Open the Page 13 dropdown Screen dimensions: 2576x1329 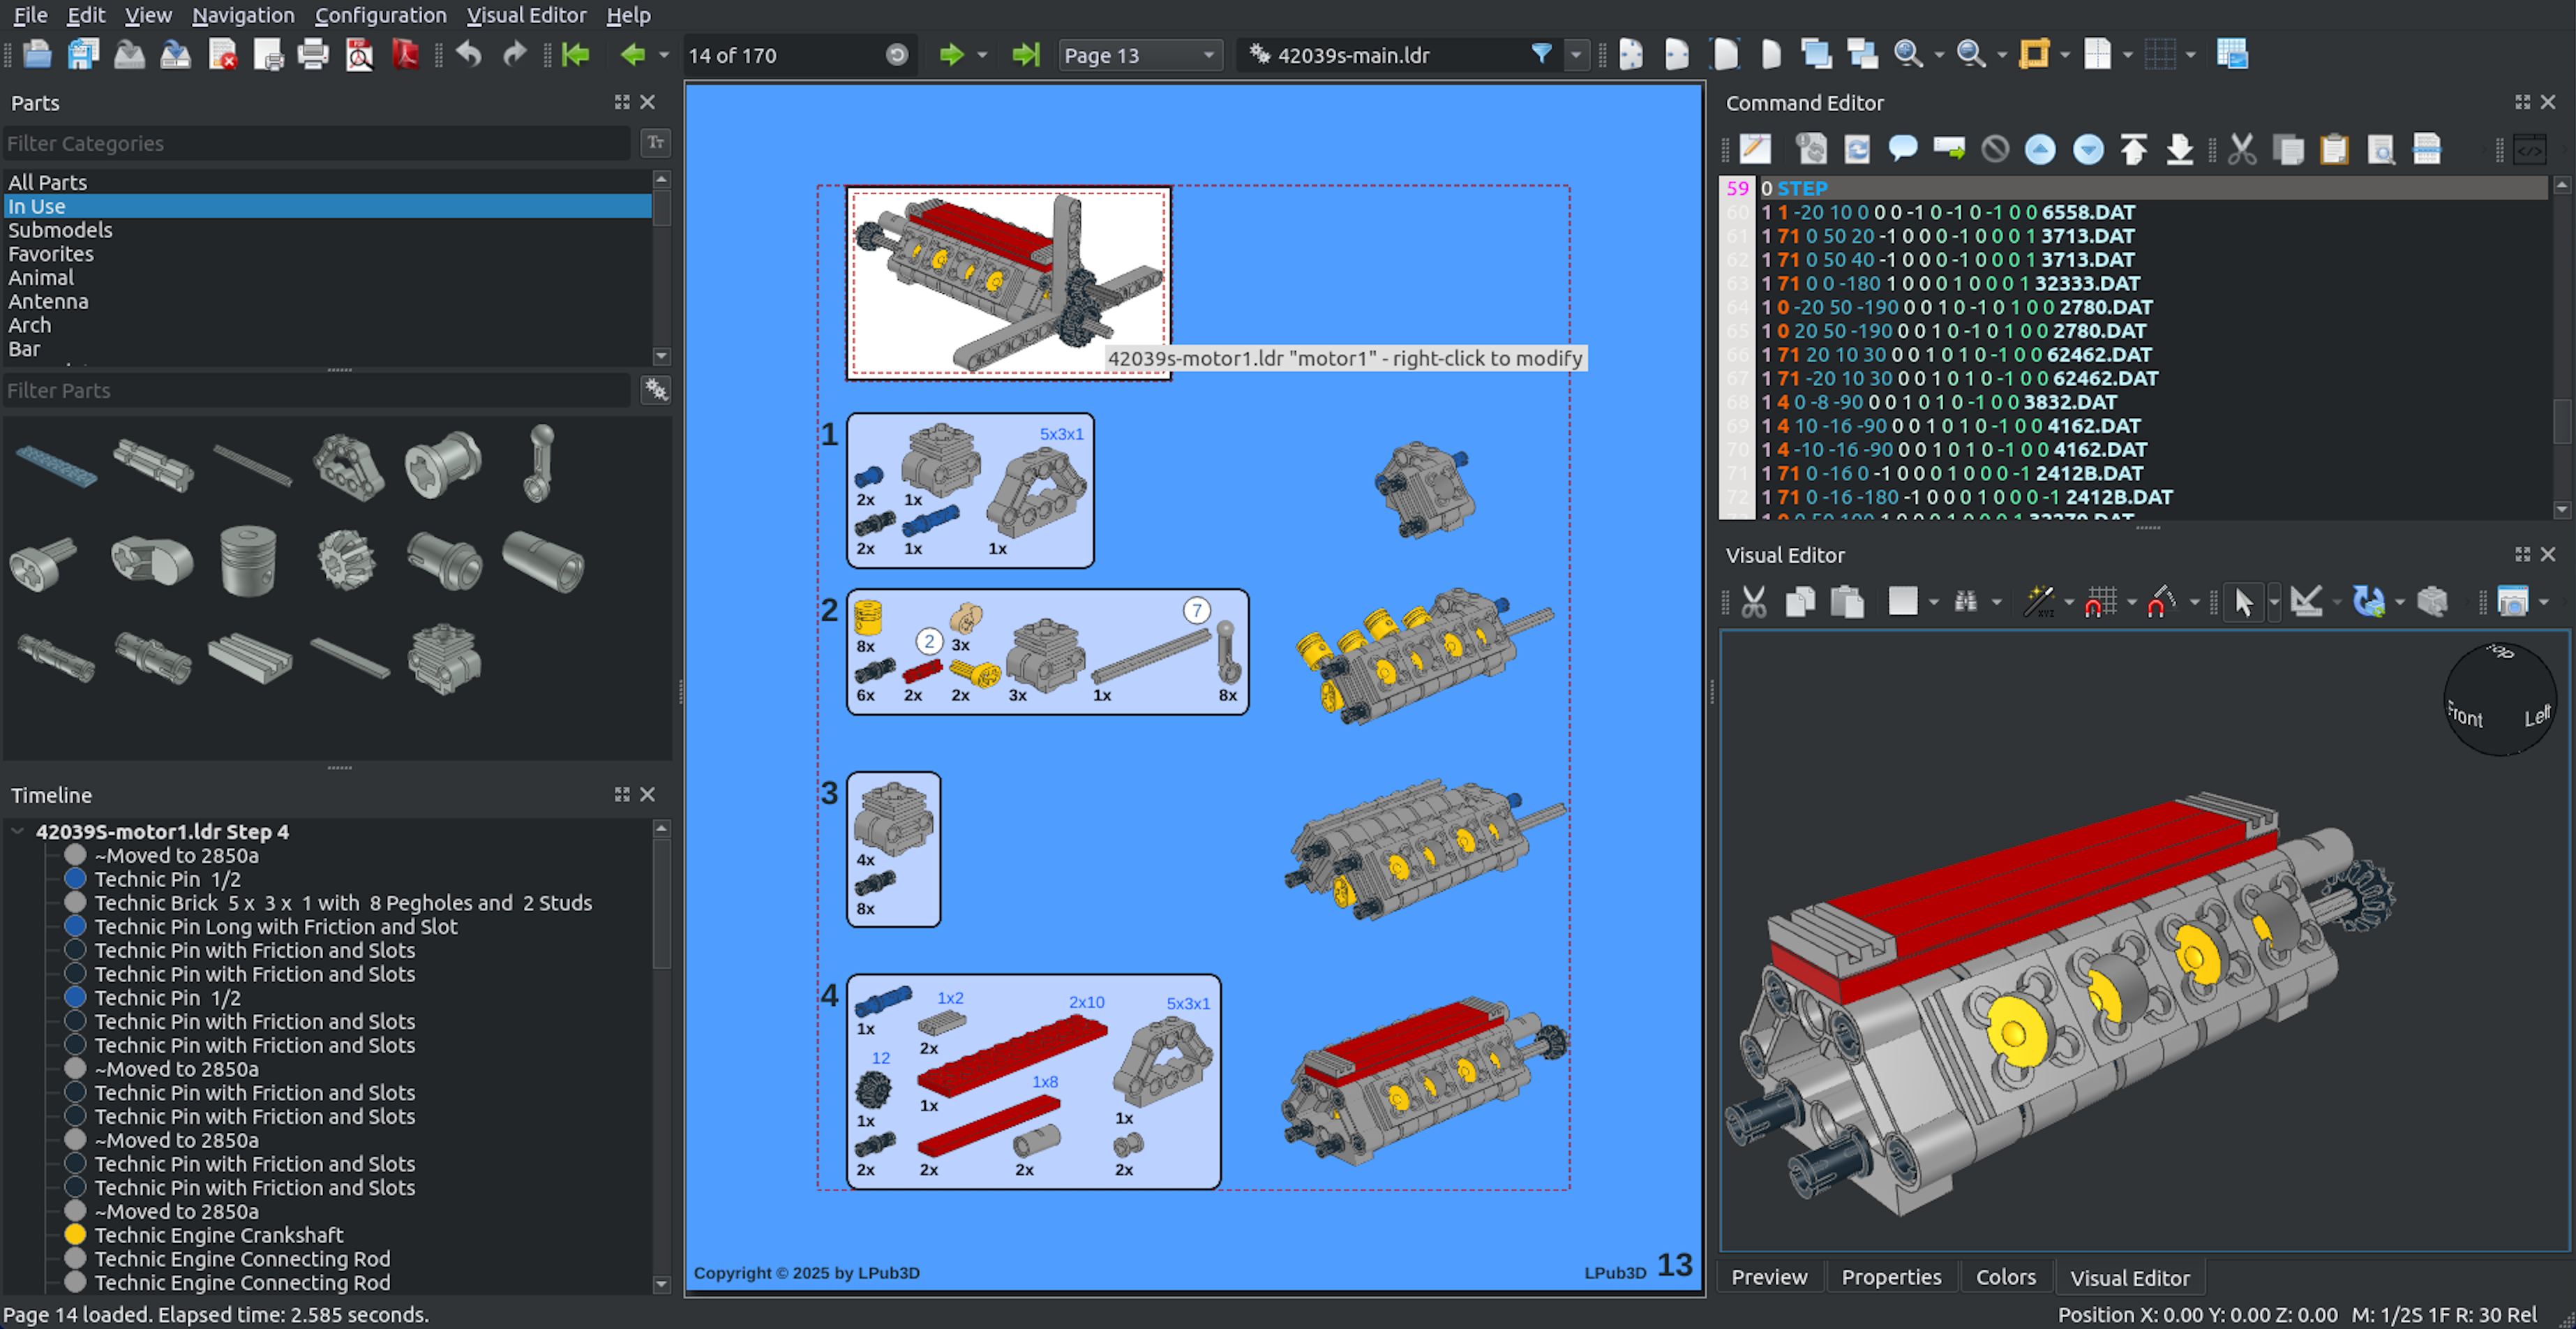pyautogui.click(x=1140, y=55)
